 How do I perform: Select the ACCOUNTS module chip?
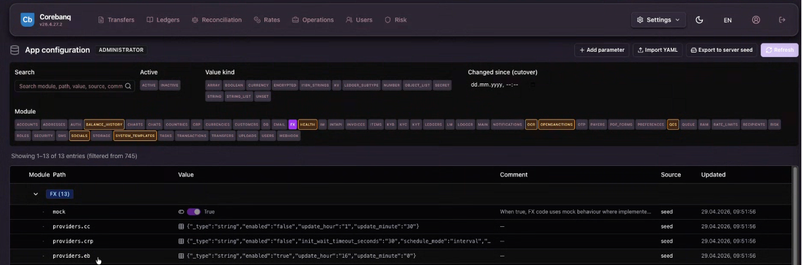click(x=27, y=124)
